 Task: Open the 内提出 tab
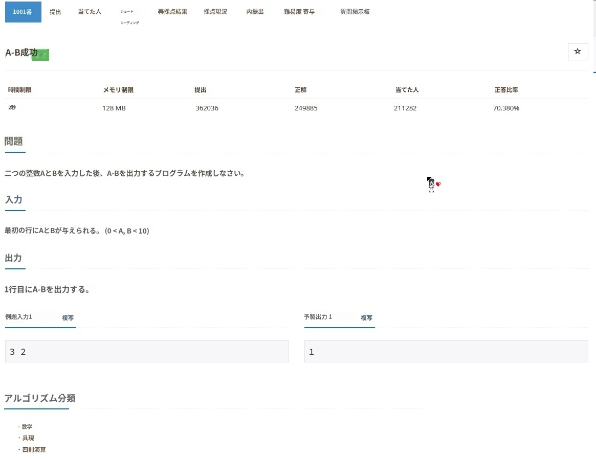pos(255,12)
